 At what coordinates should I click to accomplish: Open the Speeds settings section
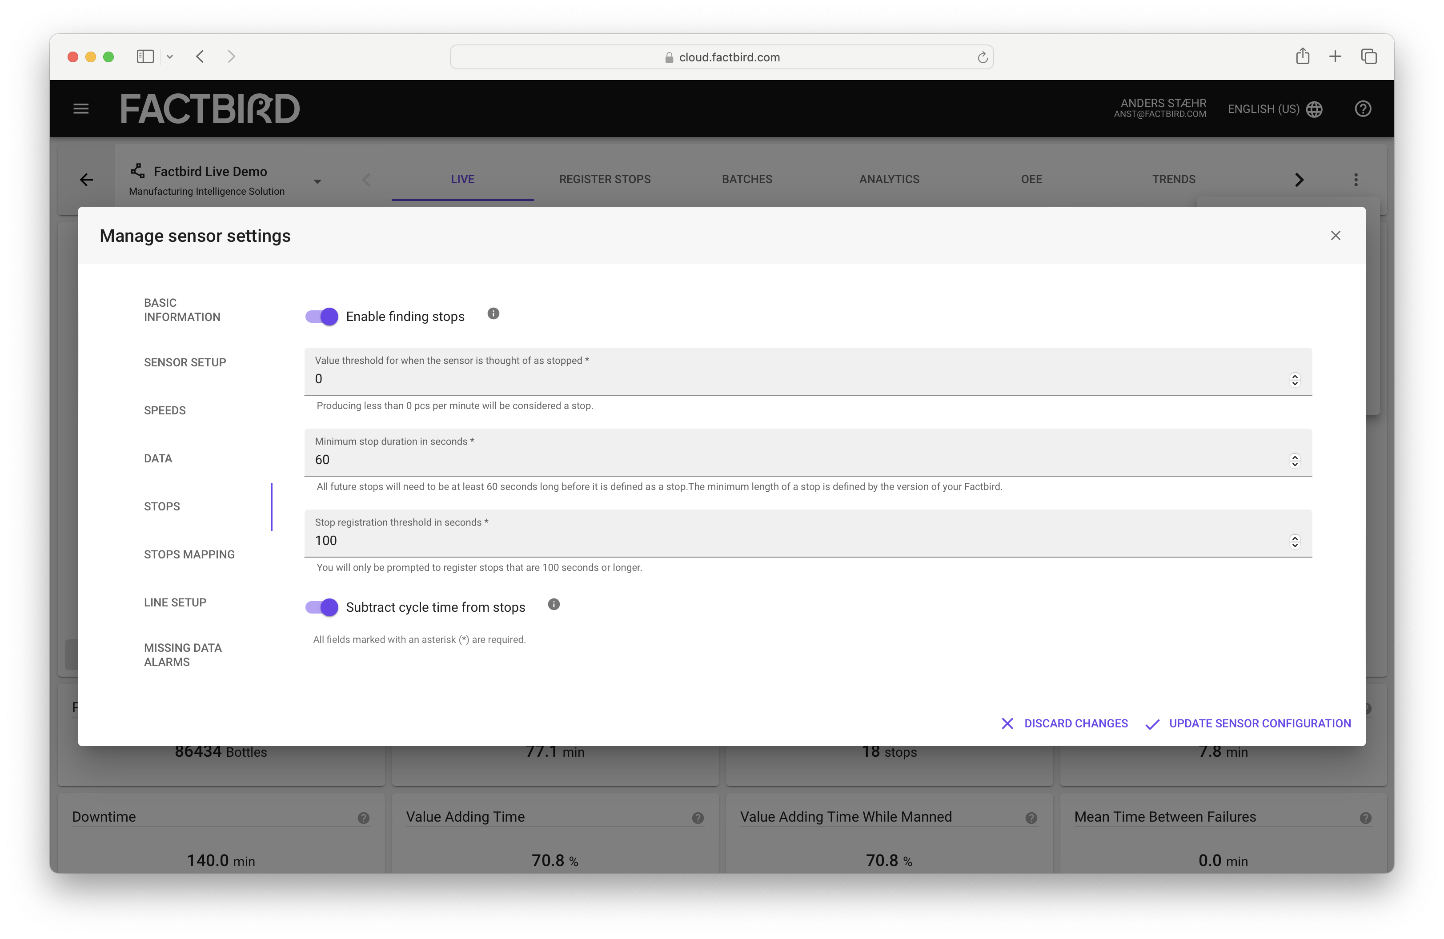click(165, 411)
